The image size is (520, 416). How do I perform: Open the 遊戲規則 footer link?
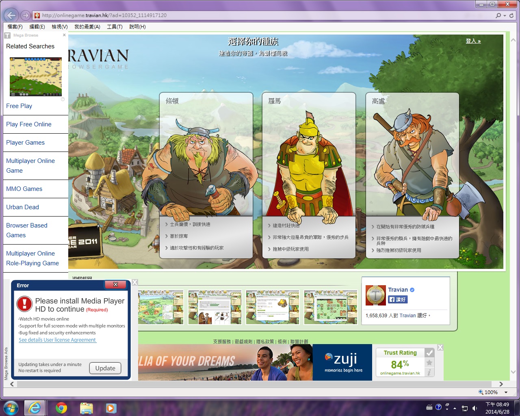pos(243,342)
